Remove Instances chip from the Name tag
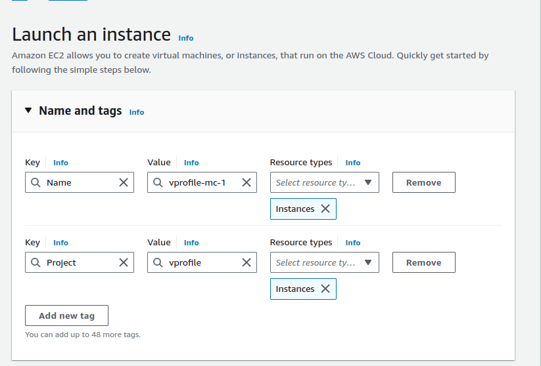541x366 pixels. click(x=325, y=209)
